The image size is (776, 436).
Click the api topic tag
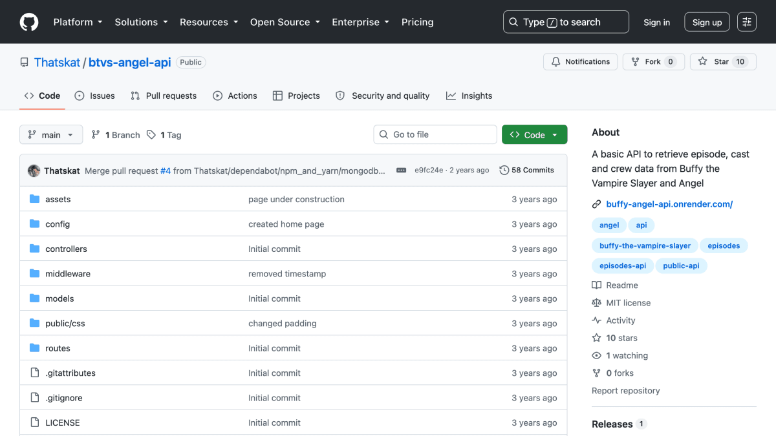[x=641, y=225]
